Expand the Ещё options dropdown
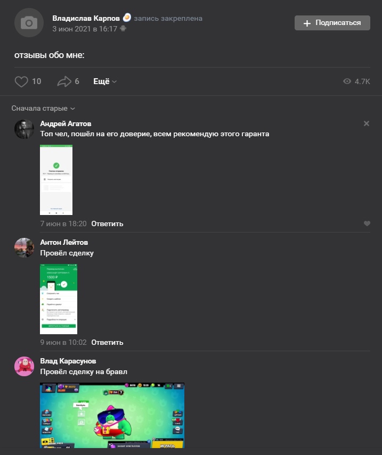Screen dimensions: 382x455 click(x=105, y=81)
